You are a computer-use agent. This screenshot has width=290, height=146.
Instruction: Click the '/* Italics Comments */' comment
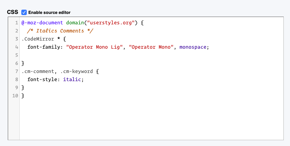60,31
